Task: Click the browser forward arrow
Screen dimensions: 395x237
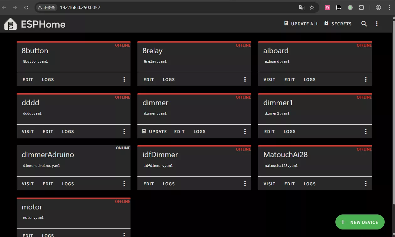Action: [x=15, y=8]
